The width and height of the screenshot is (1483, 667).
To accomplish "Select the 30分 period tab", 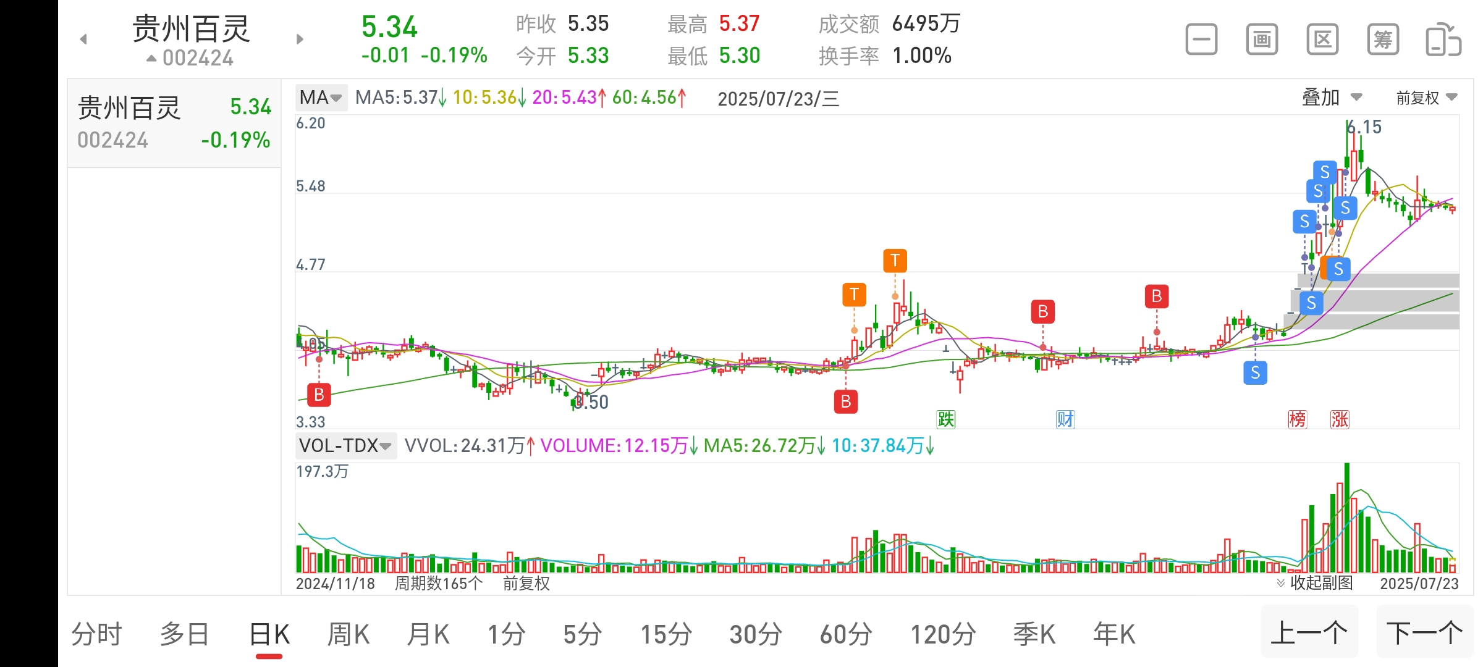I will pyautogui.click(x=756, y=634).
